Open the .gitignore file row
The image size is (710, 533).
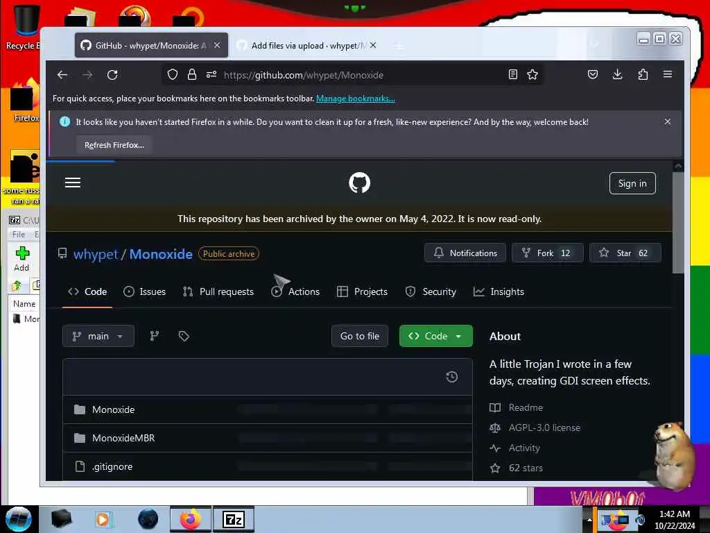pyautogui.click(x=268, y=466)
